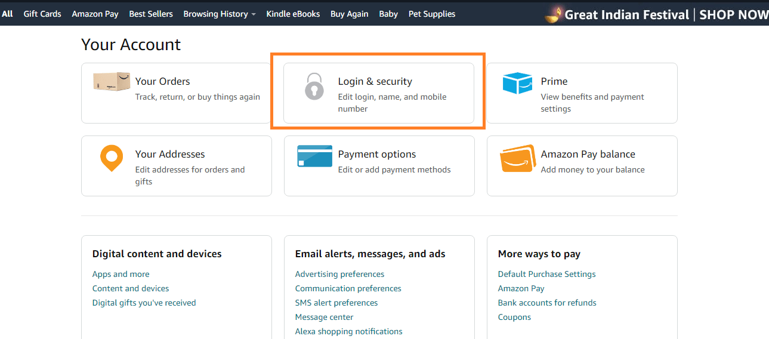Open Kindle eBooks in the navigation bar
769x339 pixels.
point(293,14)
